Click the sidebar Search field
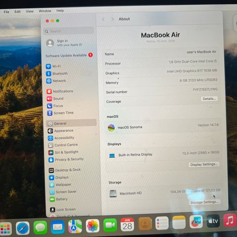This screenshot has width=237, height=237. [x=69, y=31]
